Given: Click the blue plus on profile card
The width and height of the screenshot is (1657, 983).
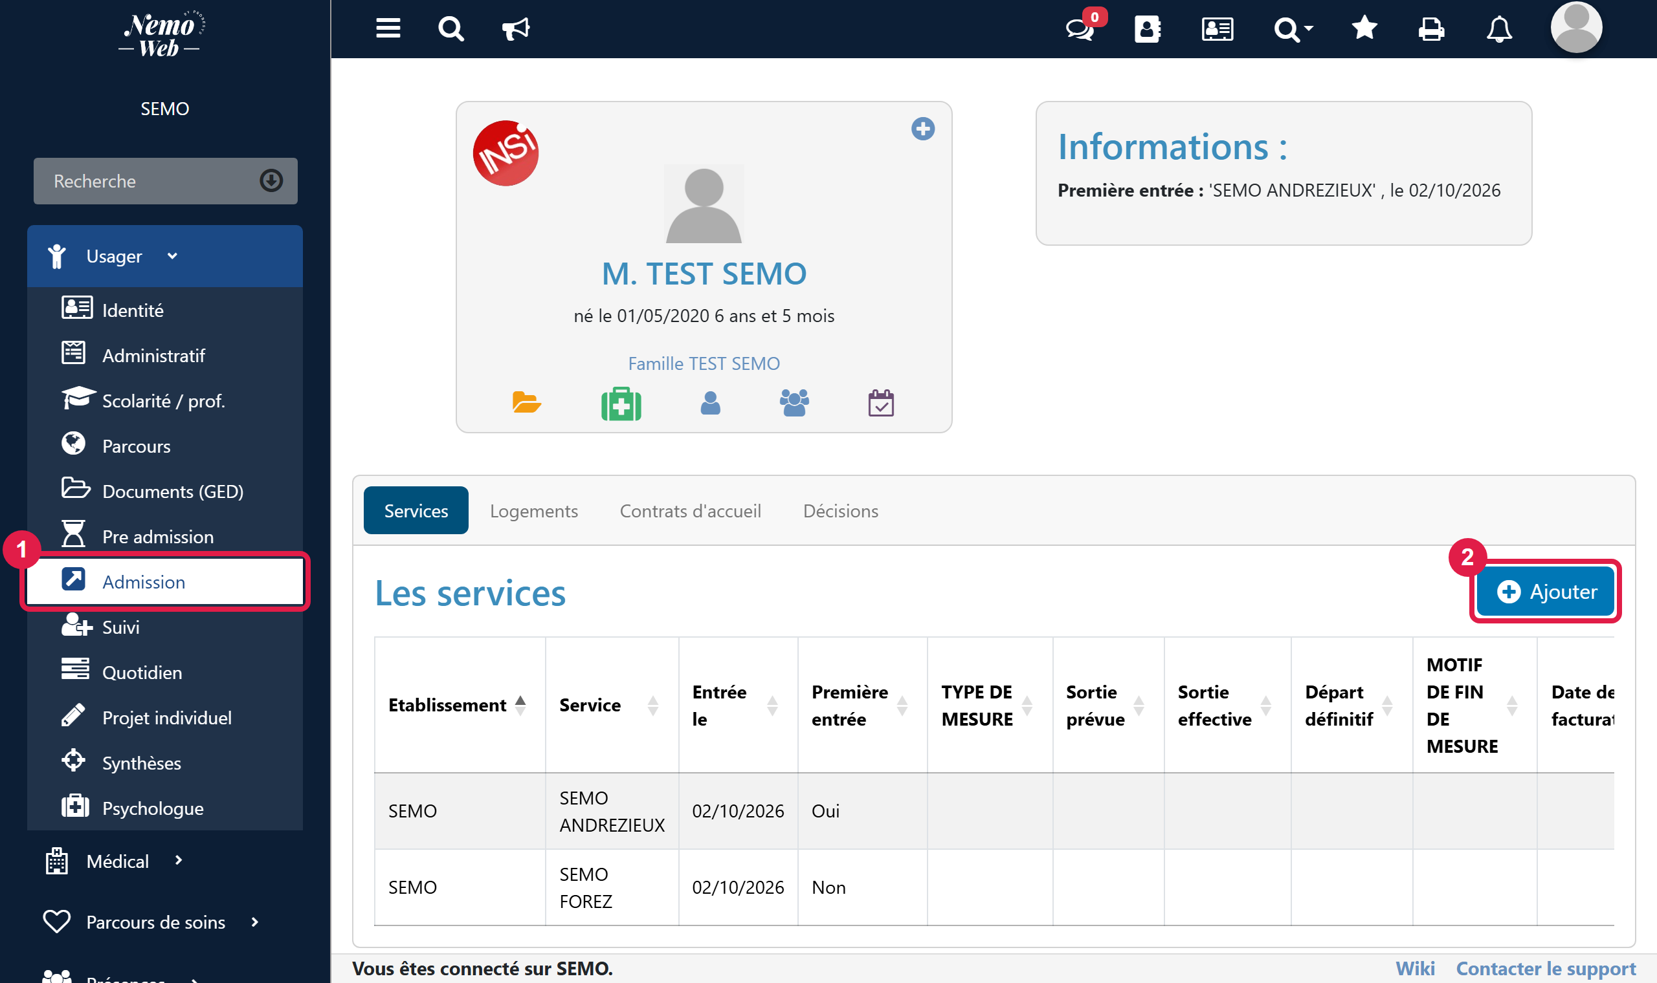Looking at the screenshot, I should pos(922,129).
